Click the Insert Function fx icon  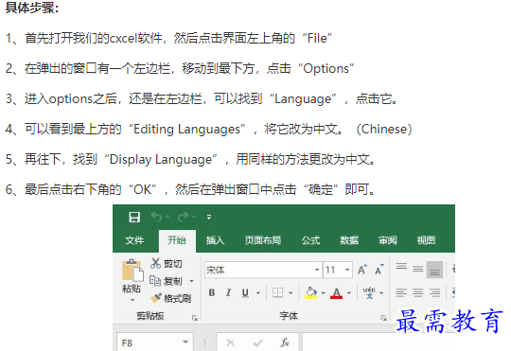pyautogui.click(x=285, y=342)
